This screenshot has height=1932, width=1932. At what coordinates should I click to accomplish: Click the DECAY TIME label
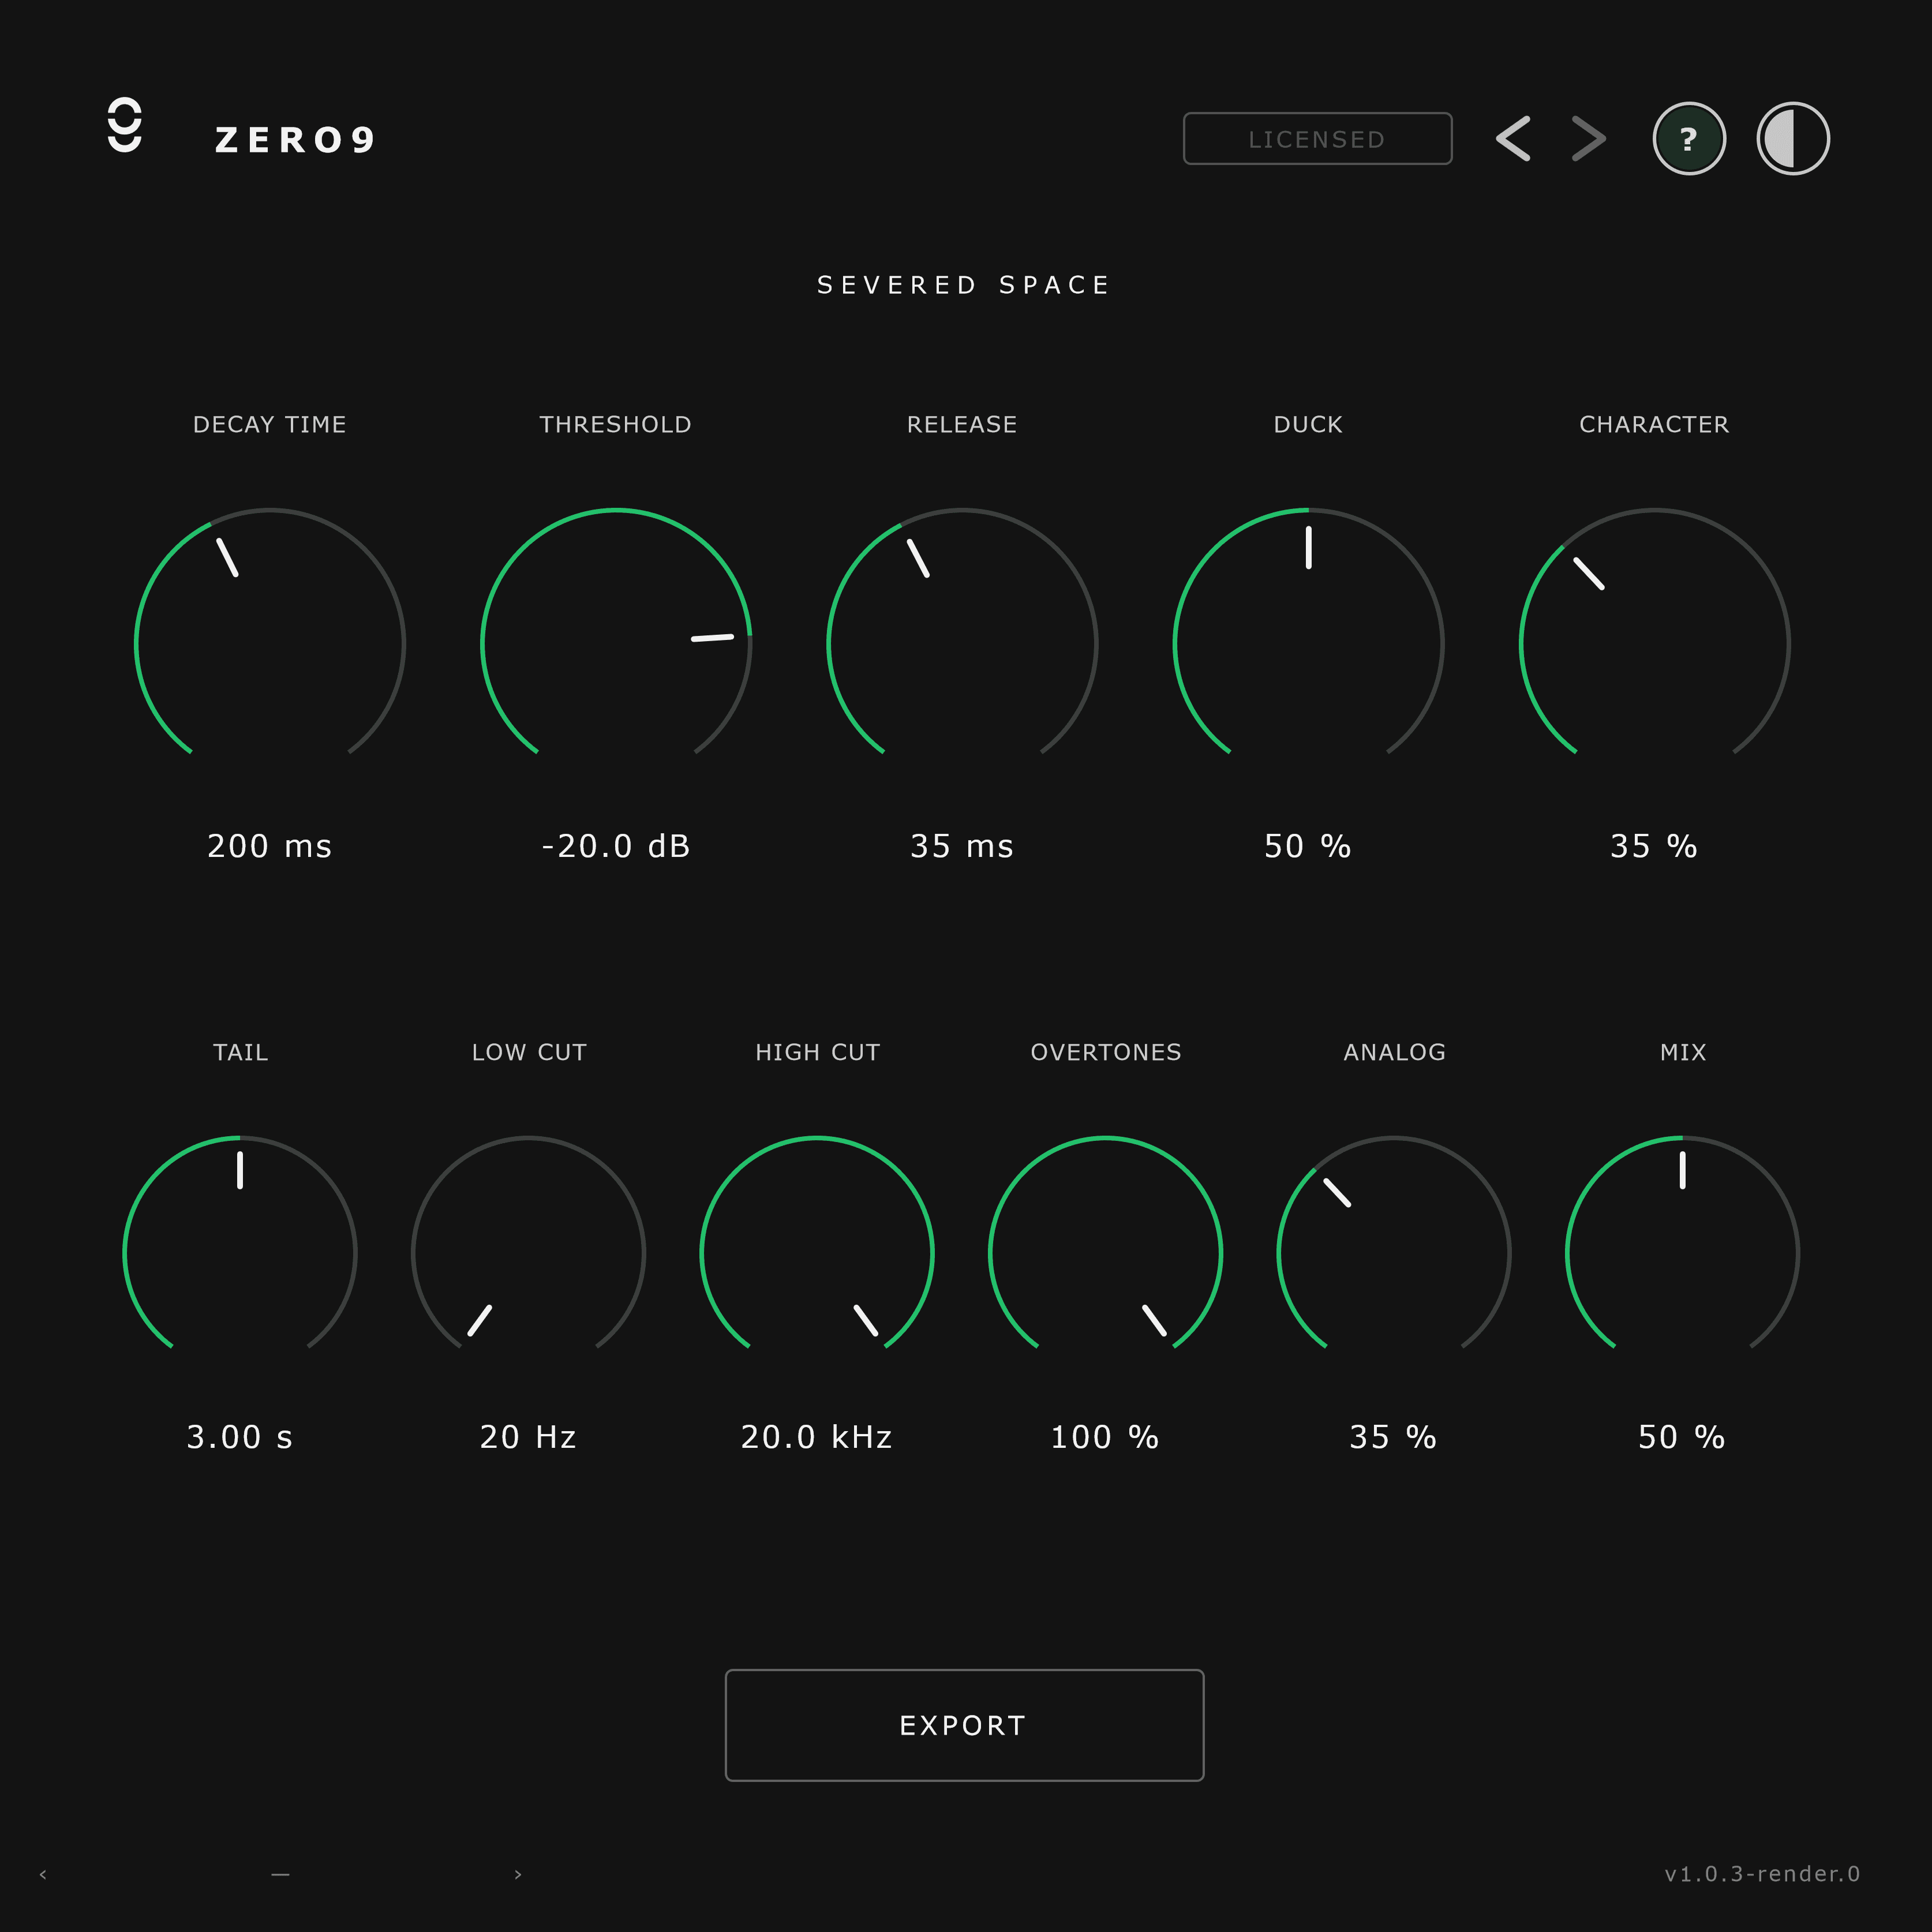(270, 424)
